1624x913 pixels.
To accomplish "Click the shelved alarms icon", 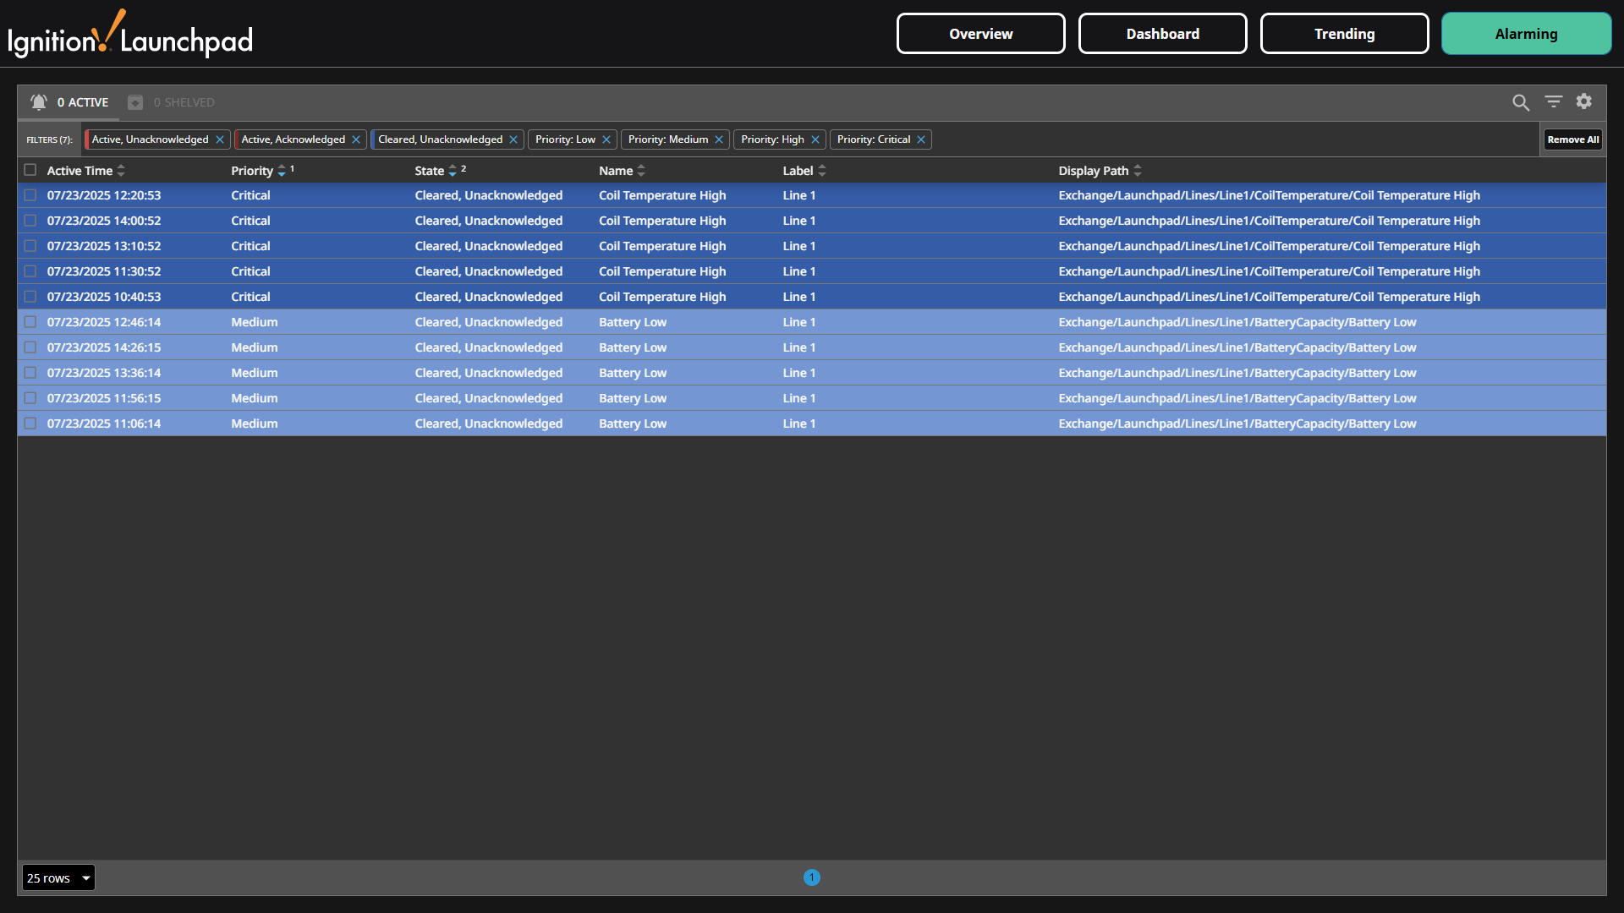I will (135, 102).
